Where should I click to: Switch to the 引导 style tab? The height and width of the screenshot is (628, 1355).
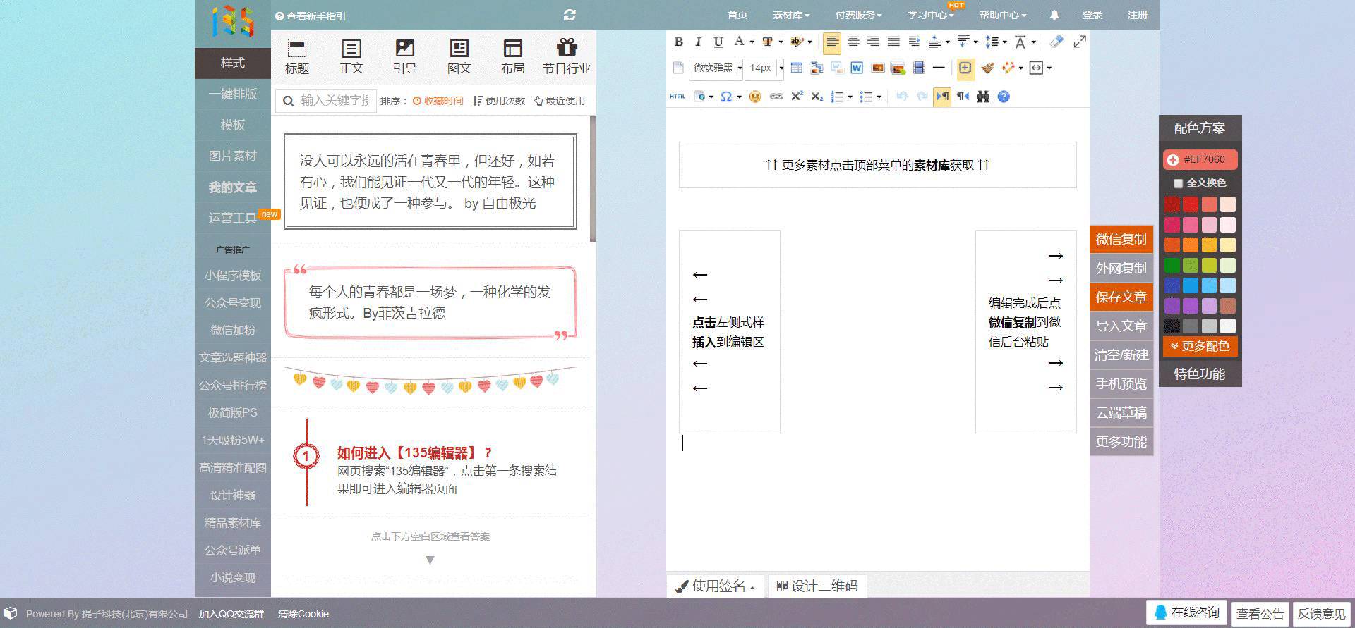pyautogui.click(x=405, y=56)
